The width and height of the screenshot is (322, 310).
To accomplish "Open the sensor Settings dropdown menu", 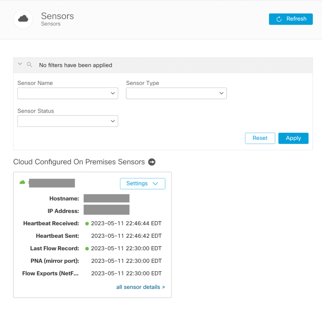I will tap(142, 183).
